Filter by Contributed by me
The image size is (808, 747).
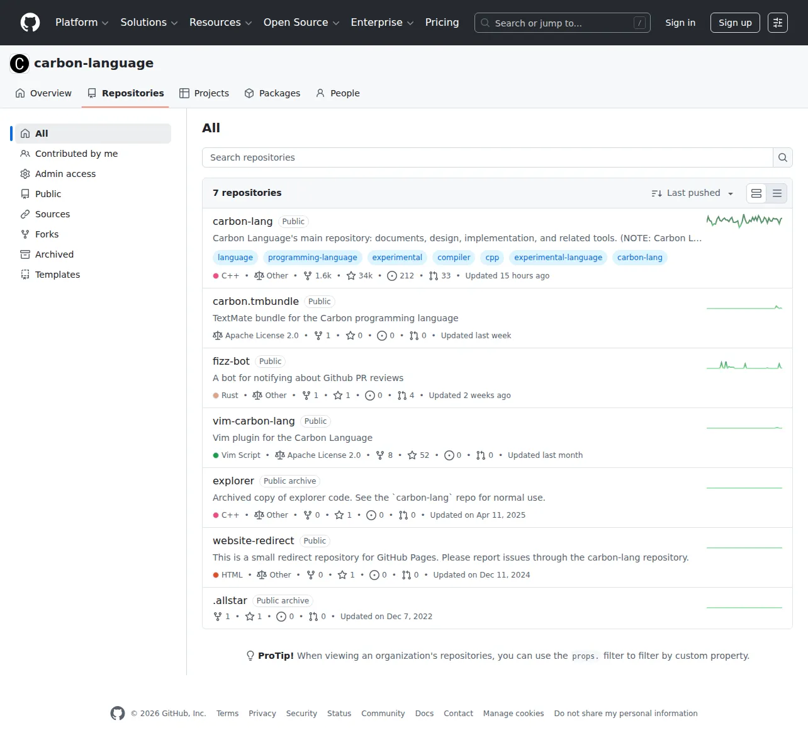coord(93,154)
